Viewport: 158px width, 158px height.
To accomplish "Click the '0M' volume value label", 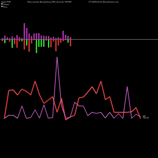I will [x=144, y=116].
